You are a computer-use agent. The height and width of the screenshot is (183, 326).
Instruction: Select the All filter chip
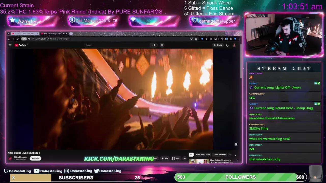coord(191,155)
